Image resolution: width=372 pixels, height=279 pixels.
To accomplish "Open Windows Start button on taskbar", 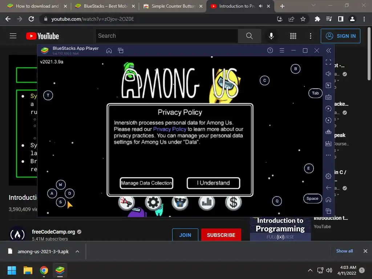I will click(x=12, y=270).
